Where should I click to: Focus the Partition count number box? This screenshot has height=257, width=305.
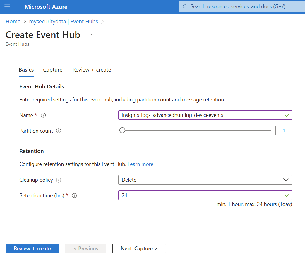284,131
